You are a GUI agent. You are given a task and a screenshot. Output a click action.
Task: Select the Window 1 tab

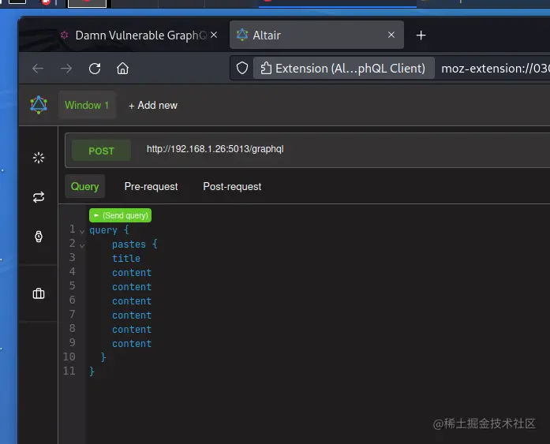[87, 105]
